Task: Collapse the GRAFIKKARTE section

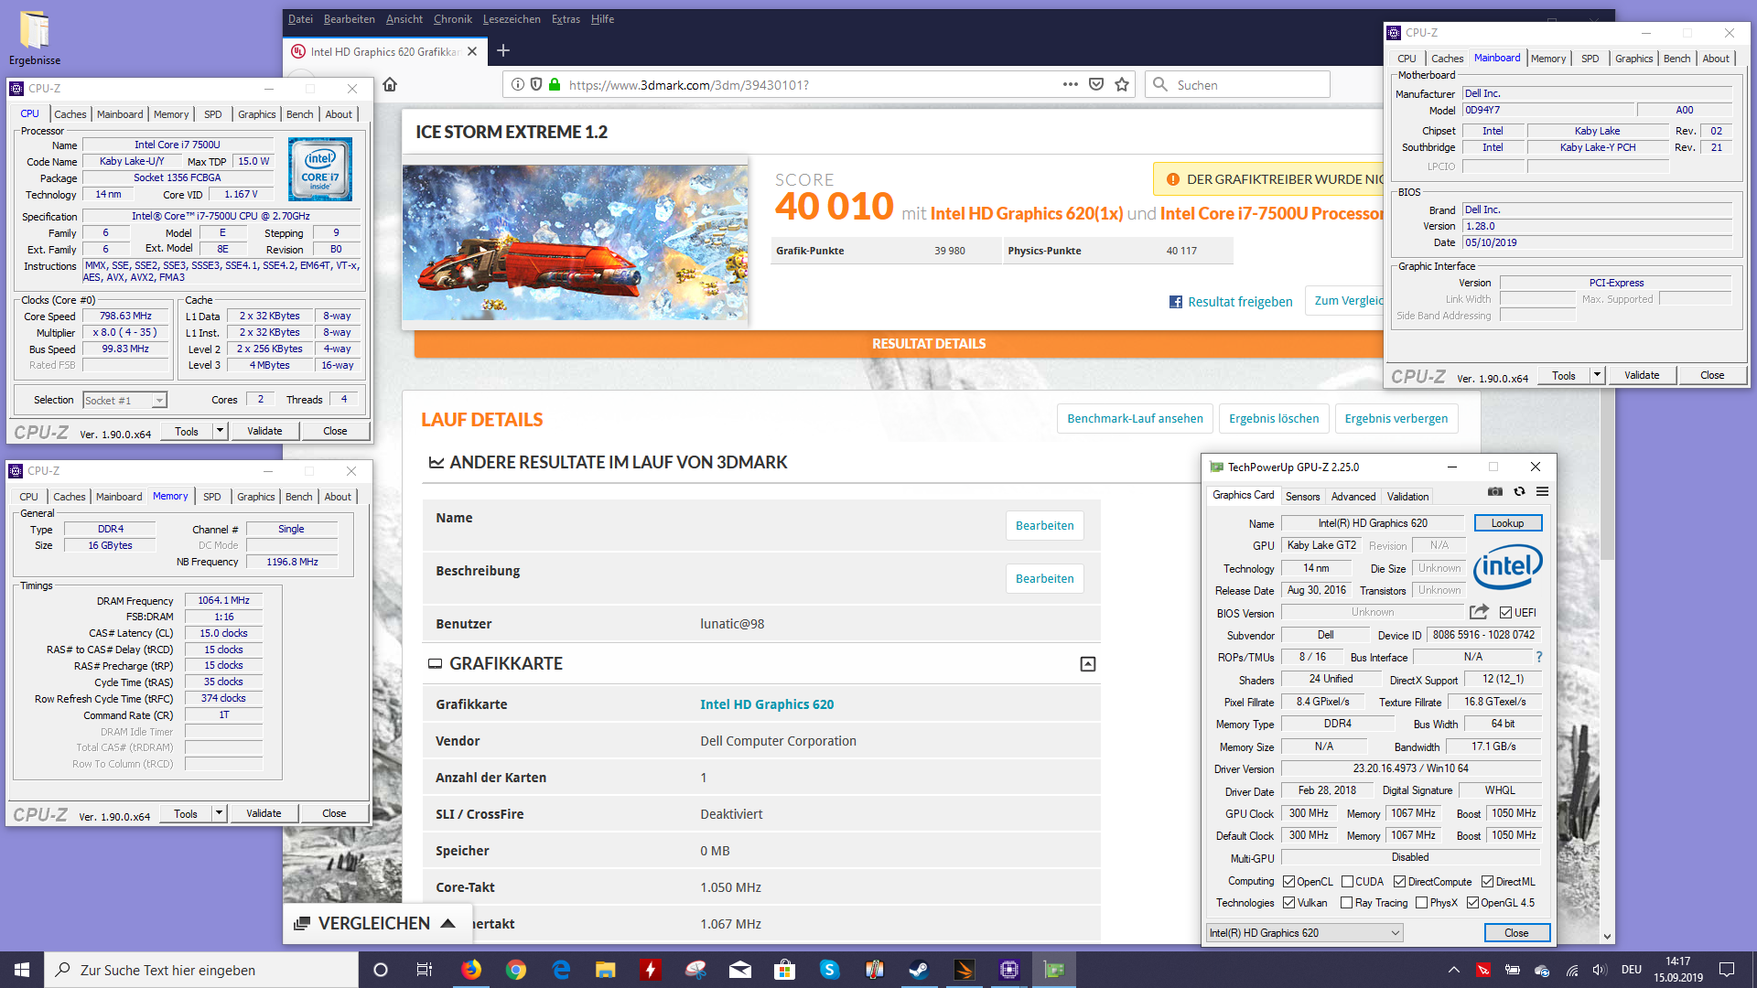Action: coord(1088,664)
